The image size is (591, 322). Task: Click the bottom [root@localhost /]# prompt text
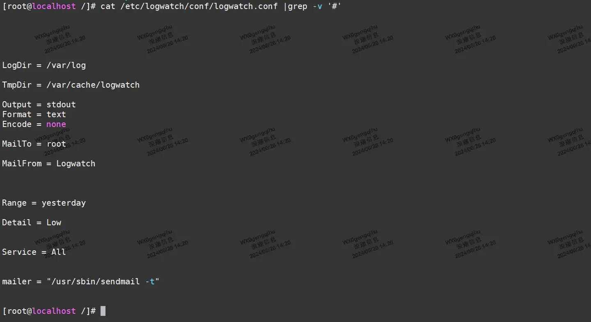pos(49,311)
